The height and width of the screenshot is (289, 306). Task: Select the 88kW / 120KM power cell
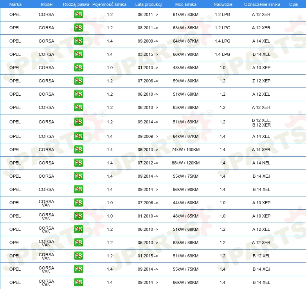pyautogui.click(x=185, y=163)
